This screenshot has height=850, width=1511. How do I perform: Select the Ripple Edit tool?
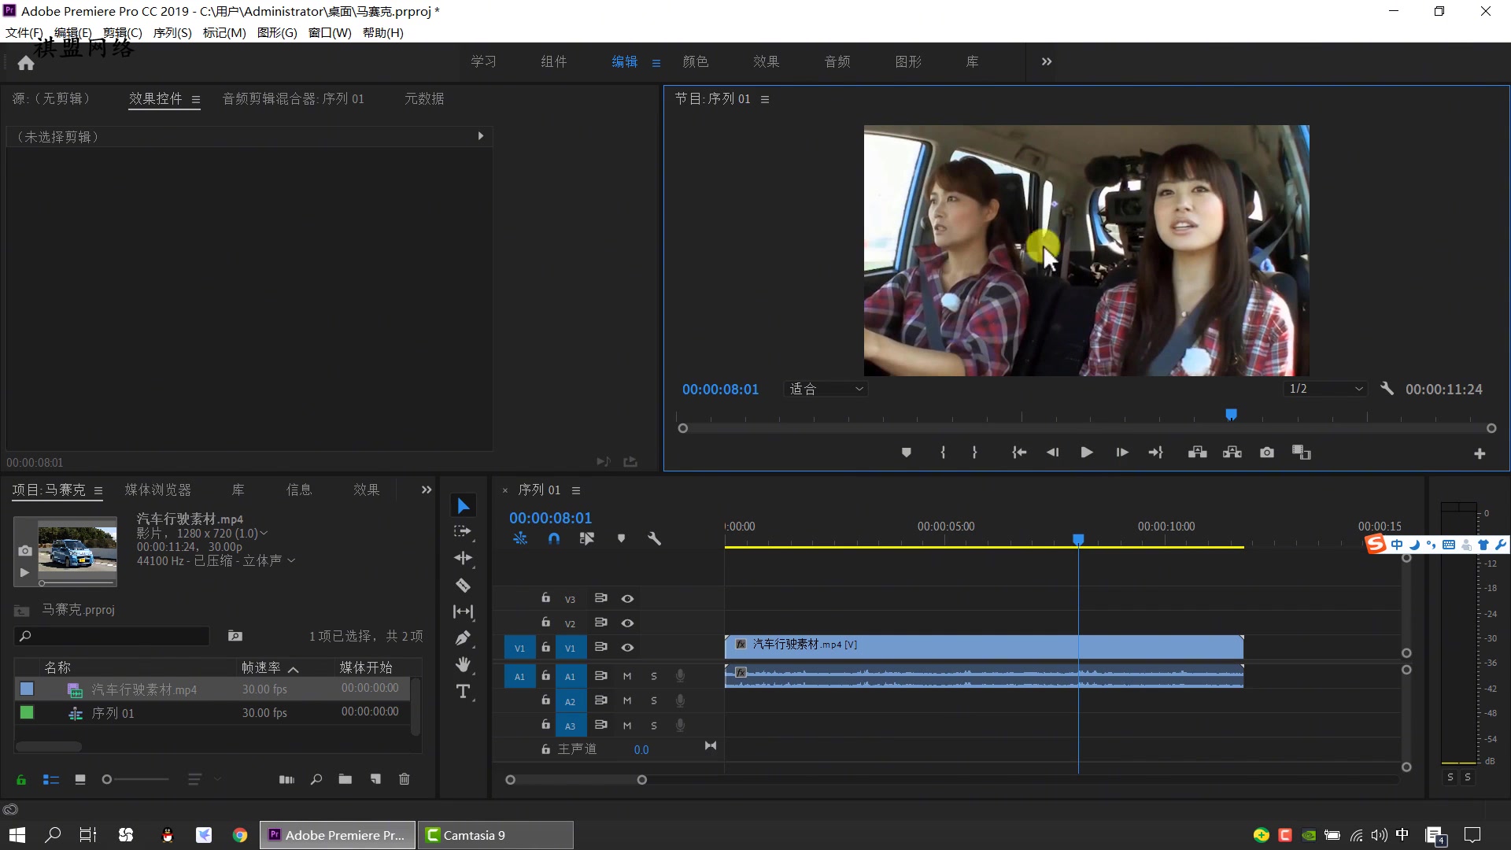tap(463, 558)
